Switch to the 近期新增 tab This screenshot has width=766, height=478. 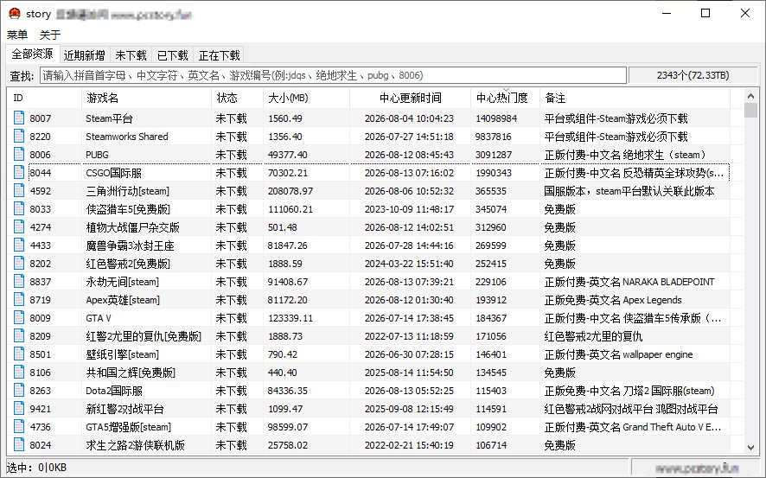85,55
